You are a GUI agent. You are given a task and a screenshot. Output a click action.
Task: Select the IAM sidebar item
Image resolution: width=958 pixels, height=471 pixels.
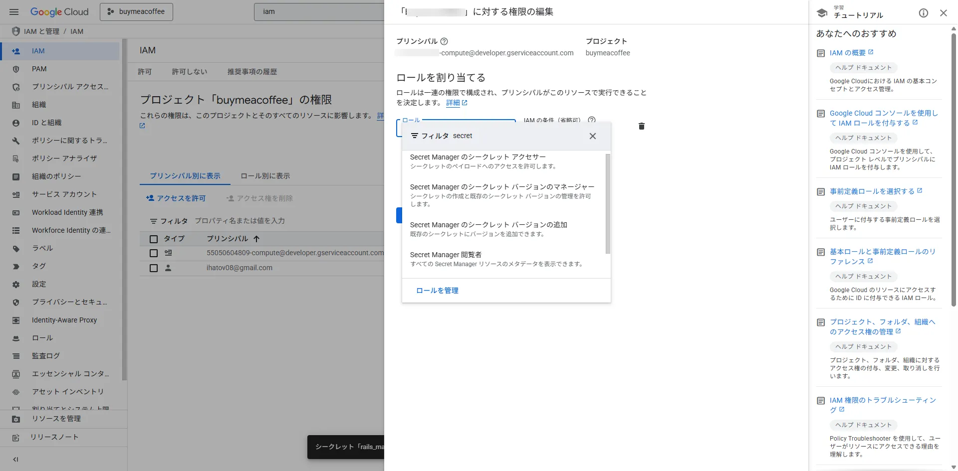(x=60, y=51)
